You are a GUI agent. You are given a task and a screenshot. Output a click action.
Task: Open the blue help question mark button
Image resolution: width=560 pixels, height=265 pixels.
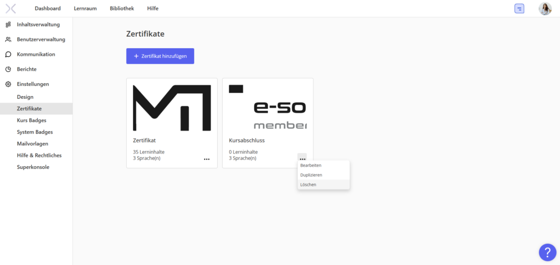click(x=547, y=252)
